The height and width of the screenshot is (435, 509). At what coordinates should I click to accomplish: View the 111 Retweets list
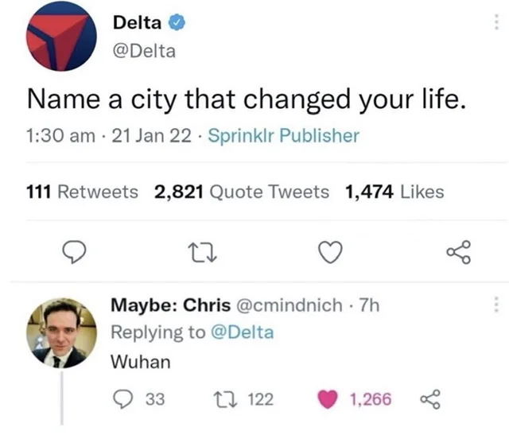click(82, 192)
